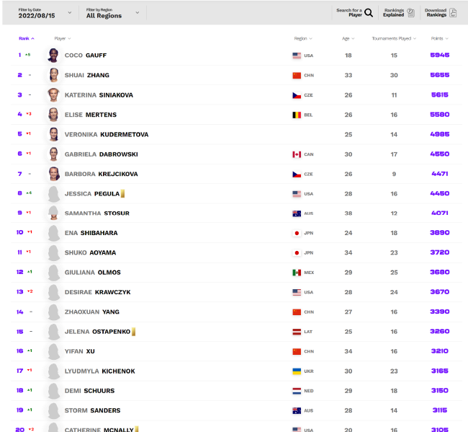
Task: Click the 3115 points for Storm Sanders
Action: 440,410
